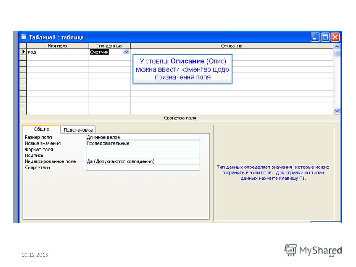
Task: Click the Свойства поля section heading
Action: 180,118
